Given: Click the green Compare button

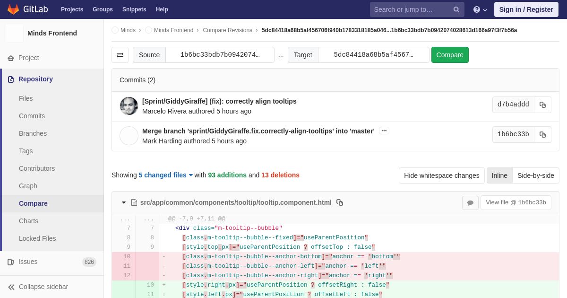Looking at the screenshot, I should pyautogui.click(x=450, y=55).
